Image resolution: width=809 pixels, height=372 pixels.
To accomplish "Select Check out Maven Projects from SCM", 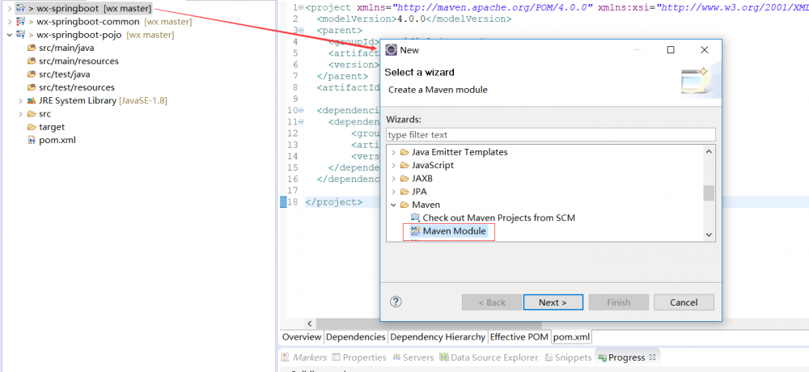I will point(499,218).
